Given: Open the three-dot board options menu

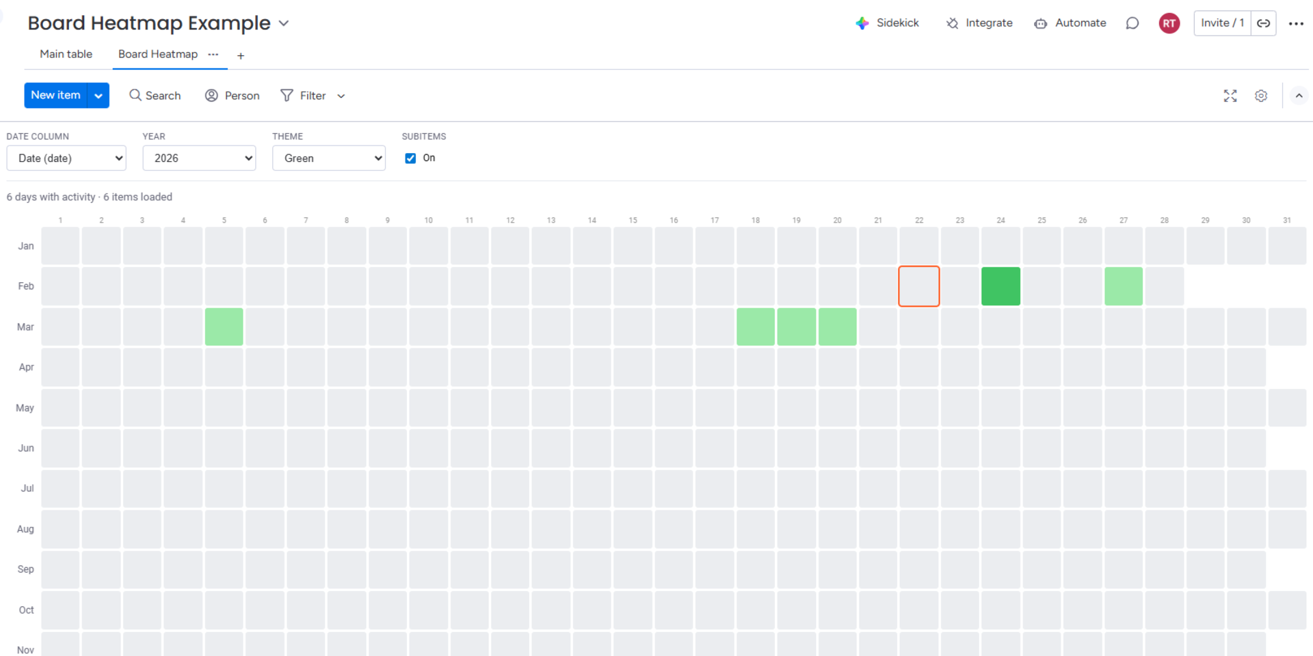Looking at the screenshot, I should pos(1296,23).
